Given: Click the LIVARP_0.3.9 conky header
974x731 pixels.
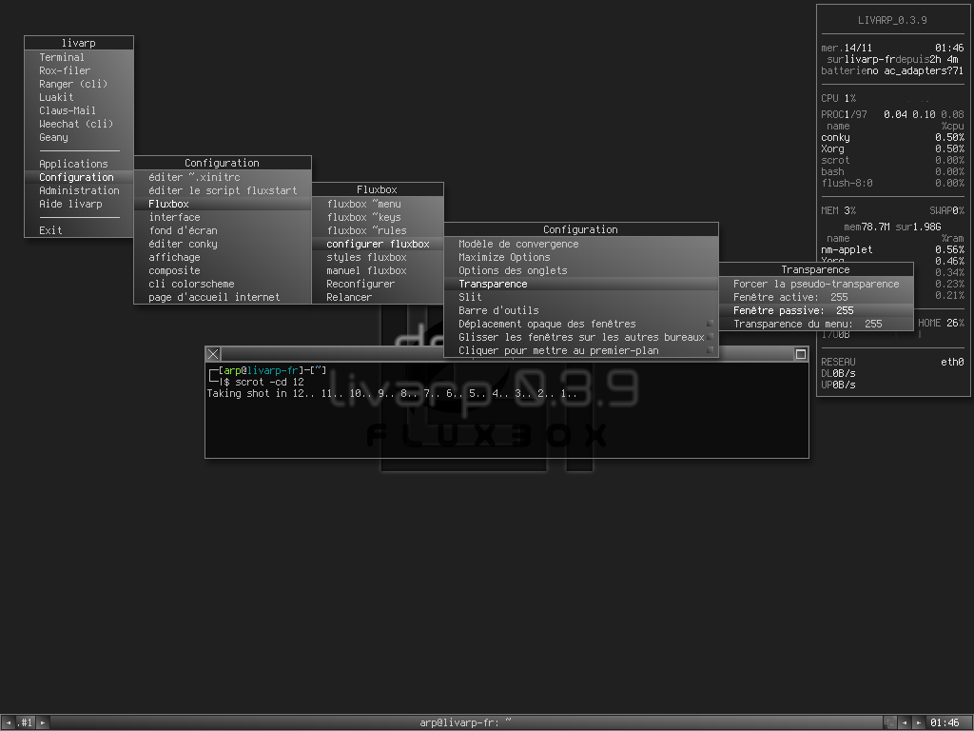Looking at the screenshot, I should pos(892,20).
